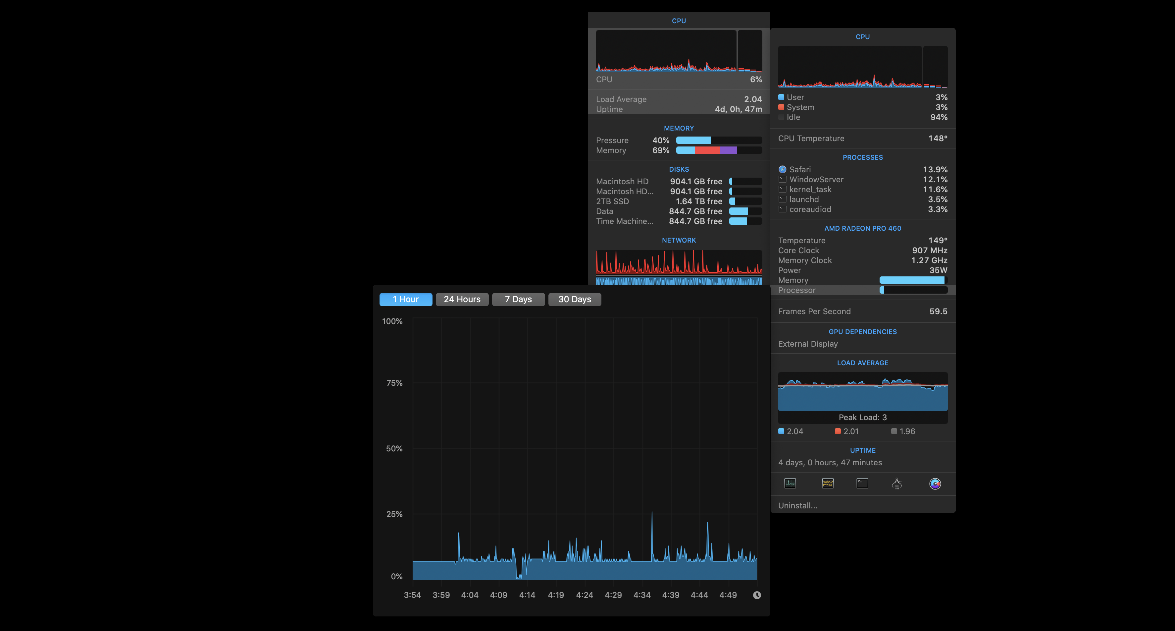Click the MEMORY section header
This screenshot has height=631, width=1175.
(679, 128)
